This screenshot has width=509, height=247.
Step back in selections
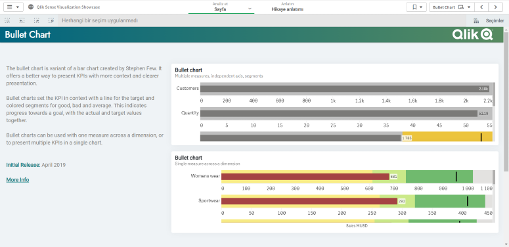click(22, 20)
